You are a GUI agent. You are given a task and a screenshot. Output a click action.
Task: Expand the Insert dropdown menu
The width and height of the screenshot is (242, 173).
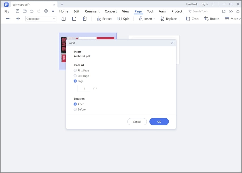(x=147, y=19)
